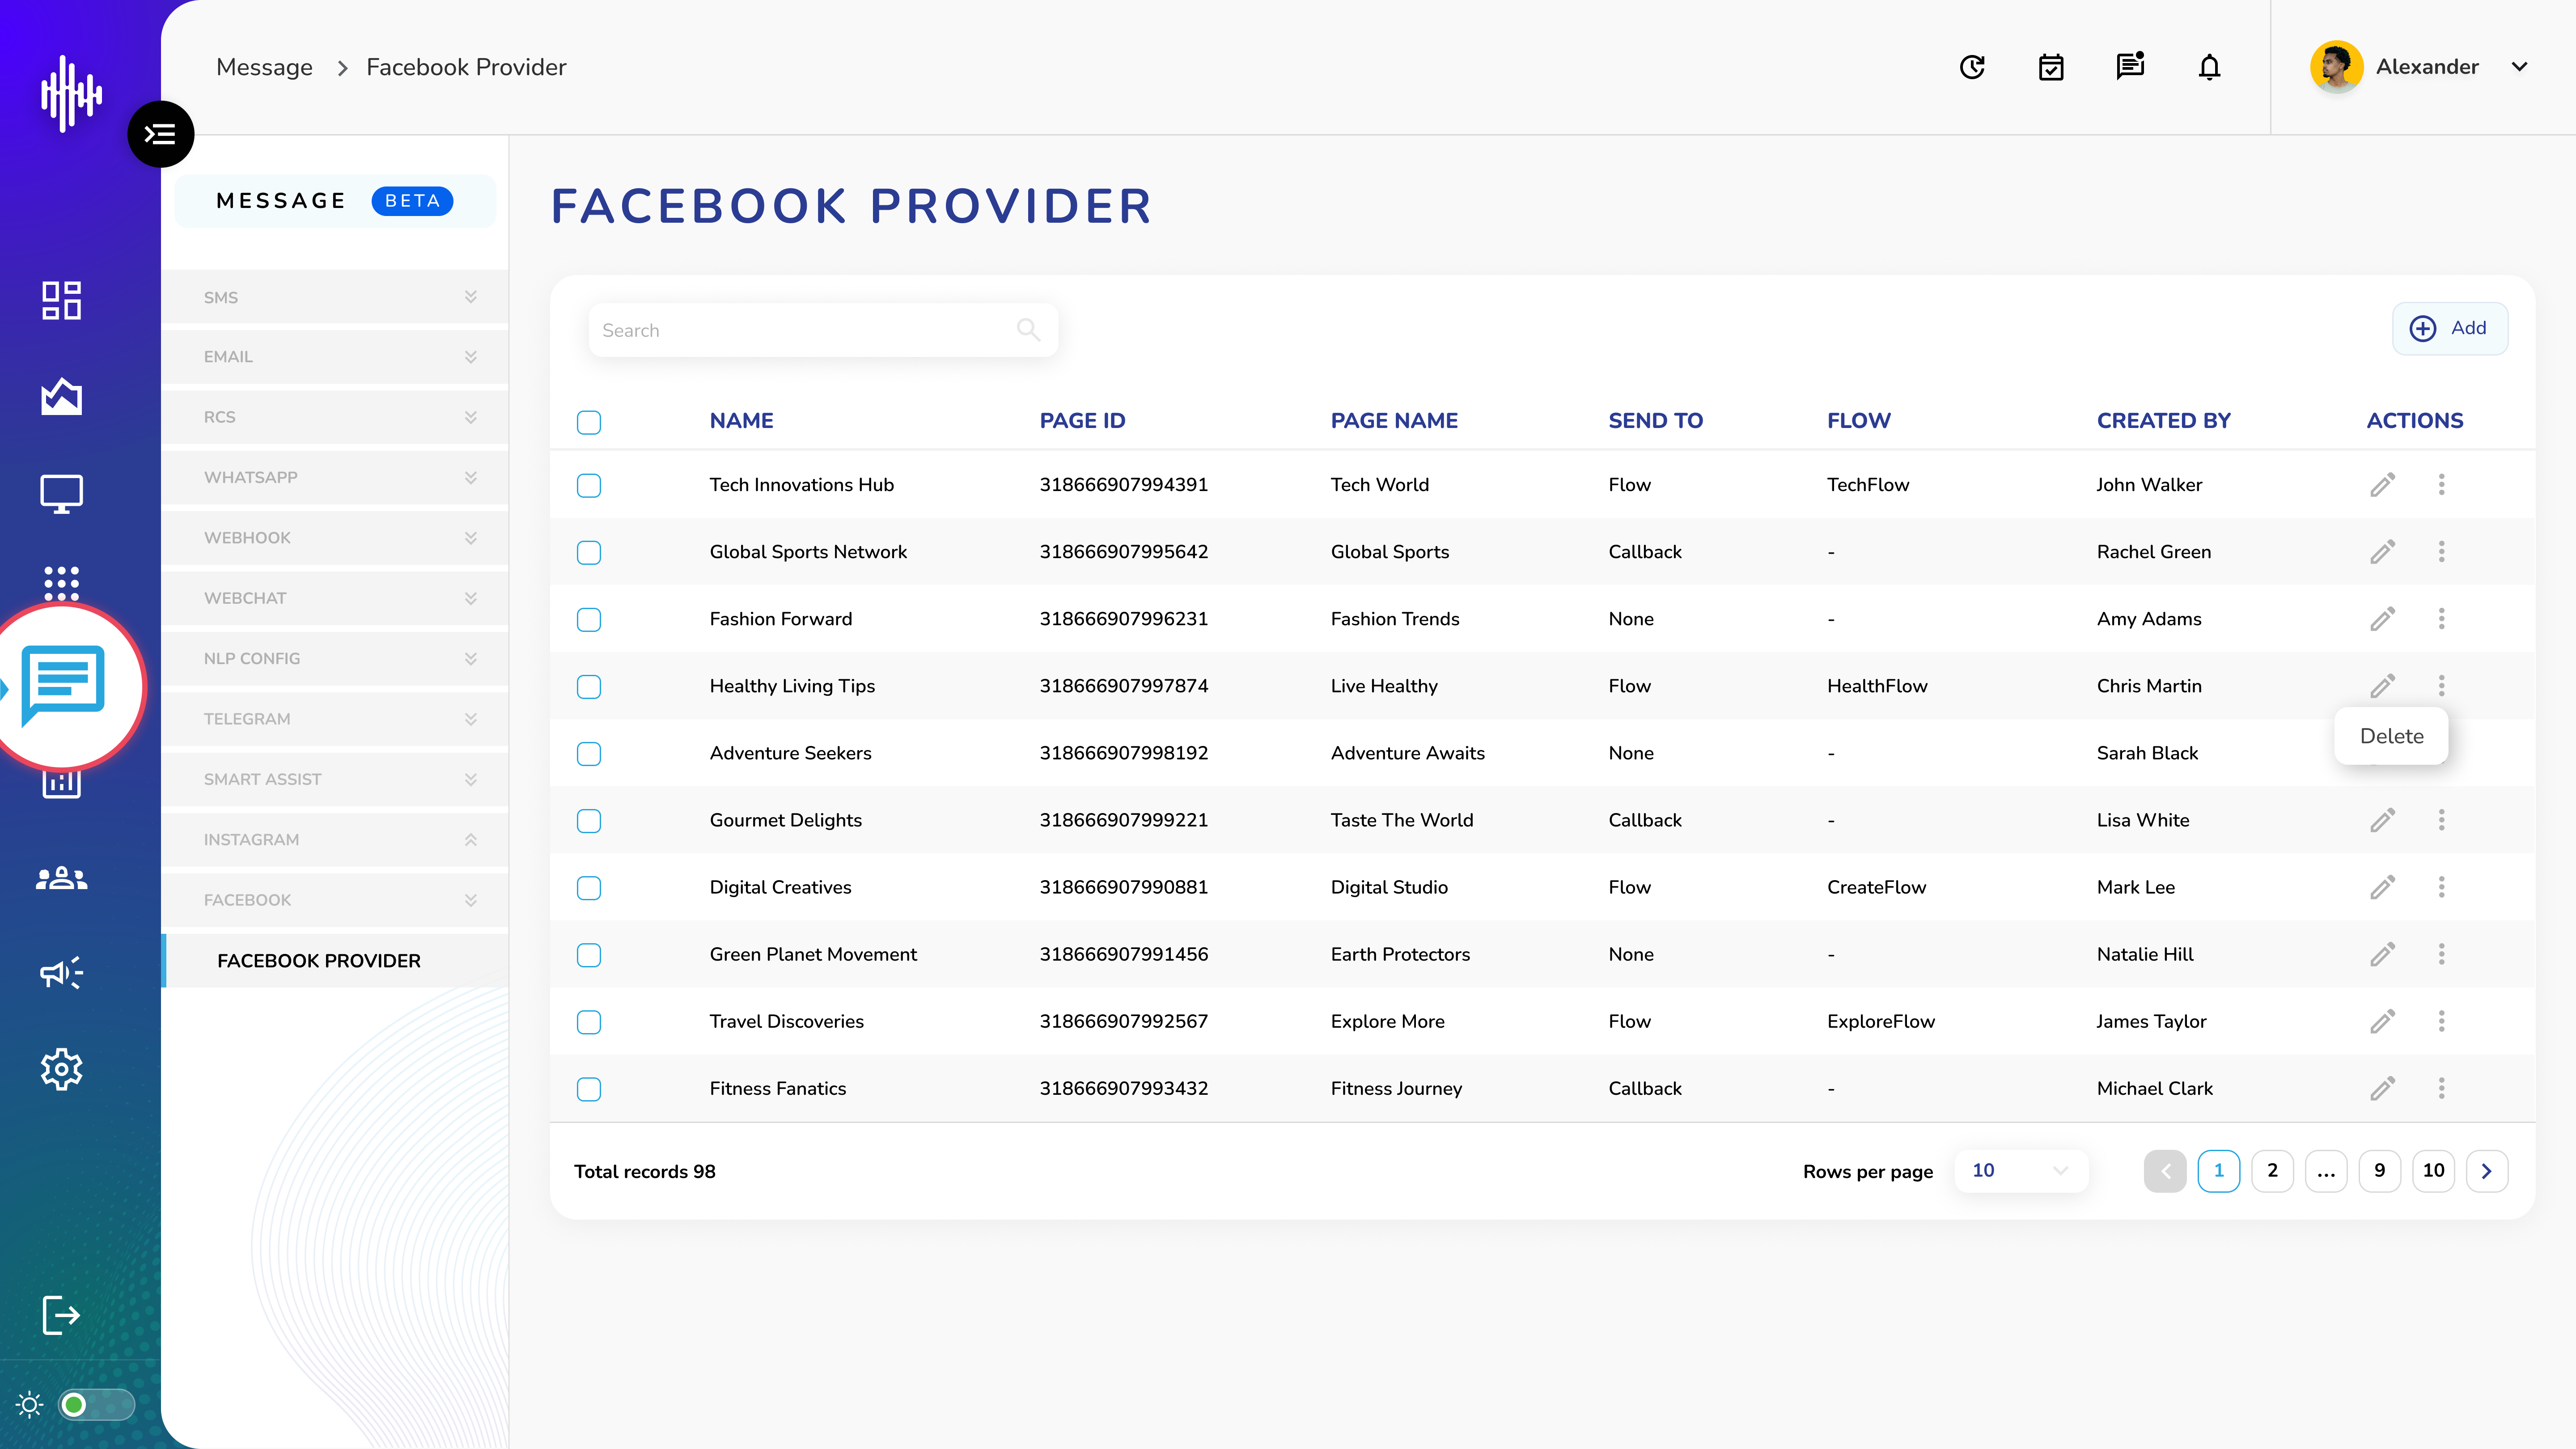
Task: Expand the EMAIL section
Action: click(335, 357)
